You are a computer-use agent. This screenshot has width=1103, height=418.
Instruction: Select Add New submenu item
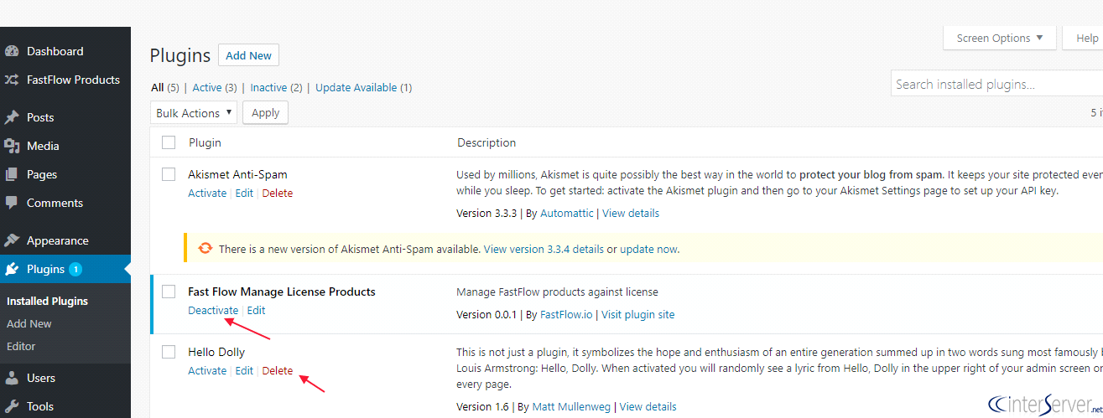[x=29, y=323]
